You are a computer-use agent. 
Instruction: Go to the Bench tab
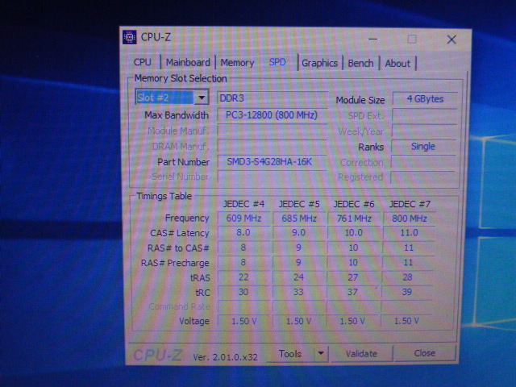(360, 63)
